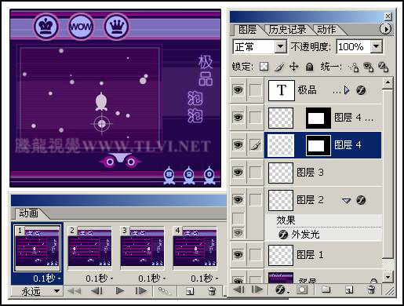The image size is (404, 306).
Task: Step to previous frame in animation panel
Action: pos(96,291)
